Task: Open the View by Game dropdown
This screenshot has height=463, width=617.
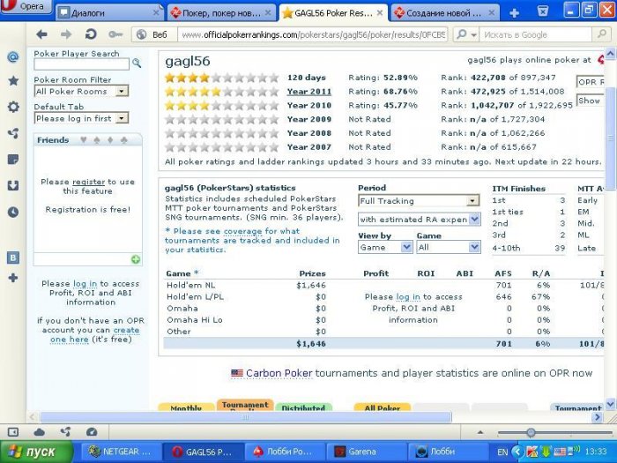Action: point(385,247)
